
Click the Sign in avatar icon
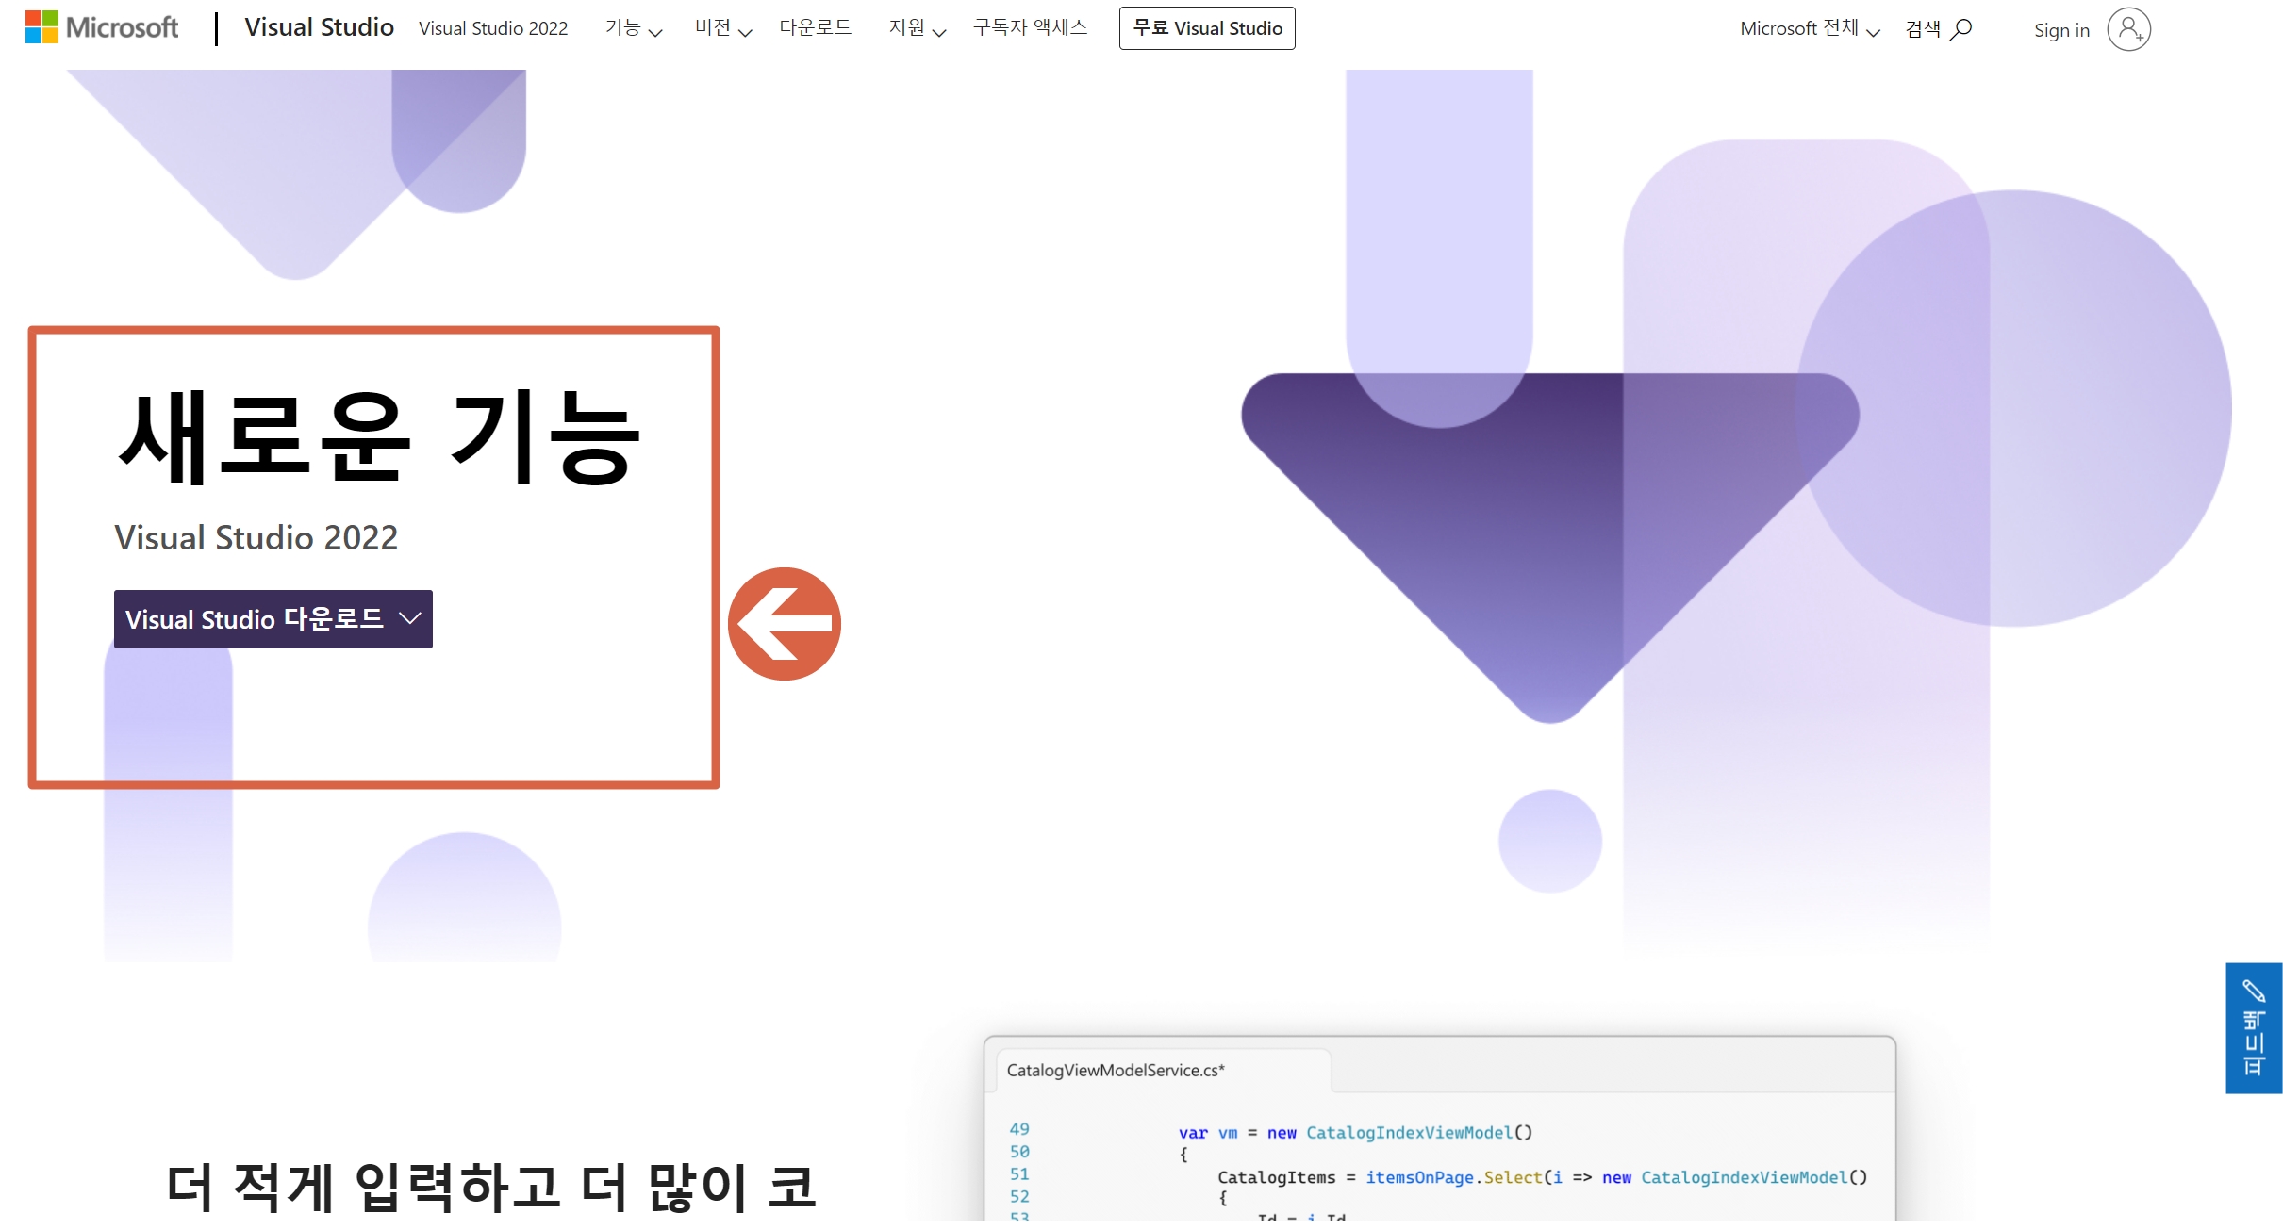[x=2128, y=29]
